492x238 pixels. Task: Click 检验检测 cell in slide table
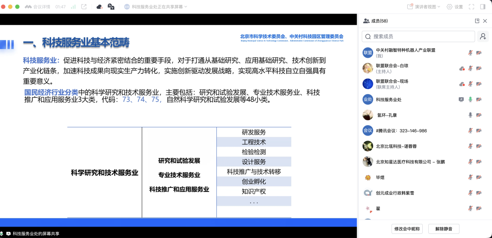(254, 152)
